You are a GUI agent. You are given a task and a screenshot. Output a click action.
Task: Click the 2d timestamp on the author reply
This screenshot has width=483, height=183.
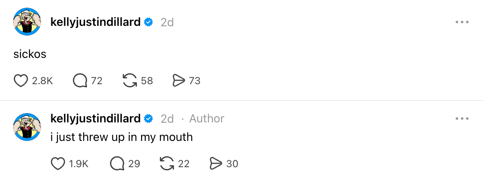click(x=167, y=119)
